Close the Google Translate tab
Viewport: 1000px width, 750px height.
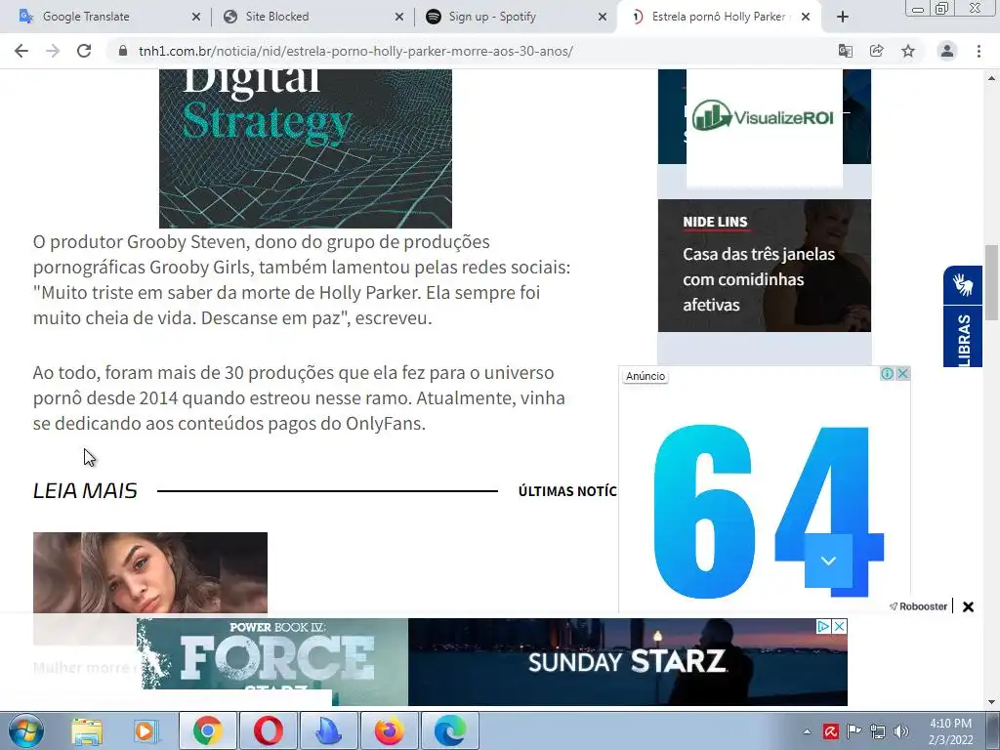point(195,17)
